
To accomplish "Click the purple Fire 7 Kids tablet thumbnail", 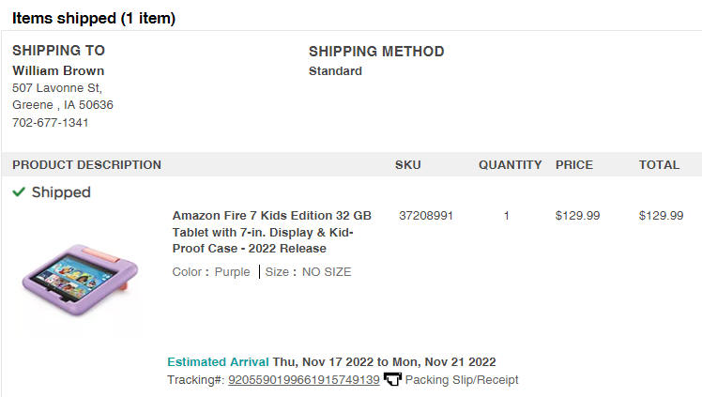I will 80,280.
